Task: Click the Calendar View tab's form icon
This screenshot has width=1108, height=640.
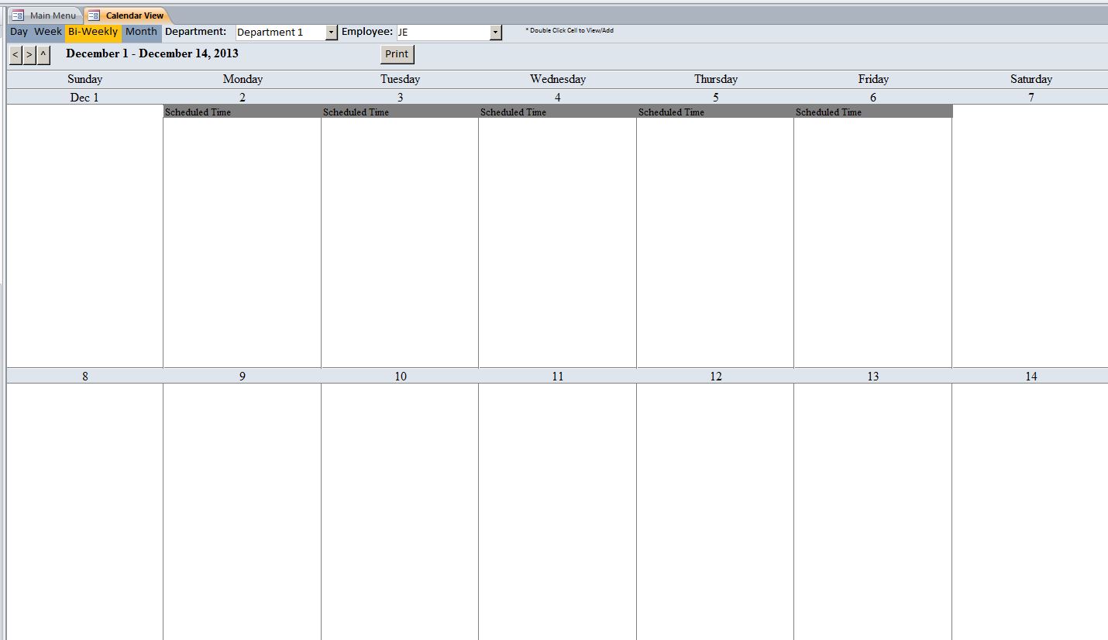Action: tap(93, 15)
